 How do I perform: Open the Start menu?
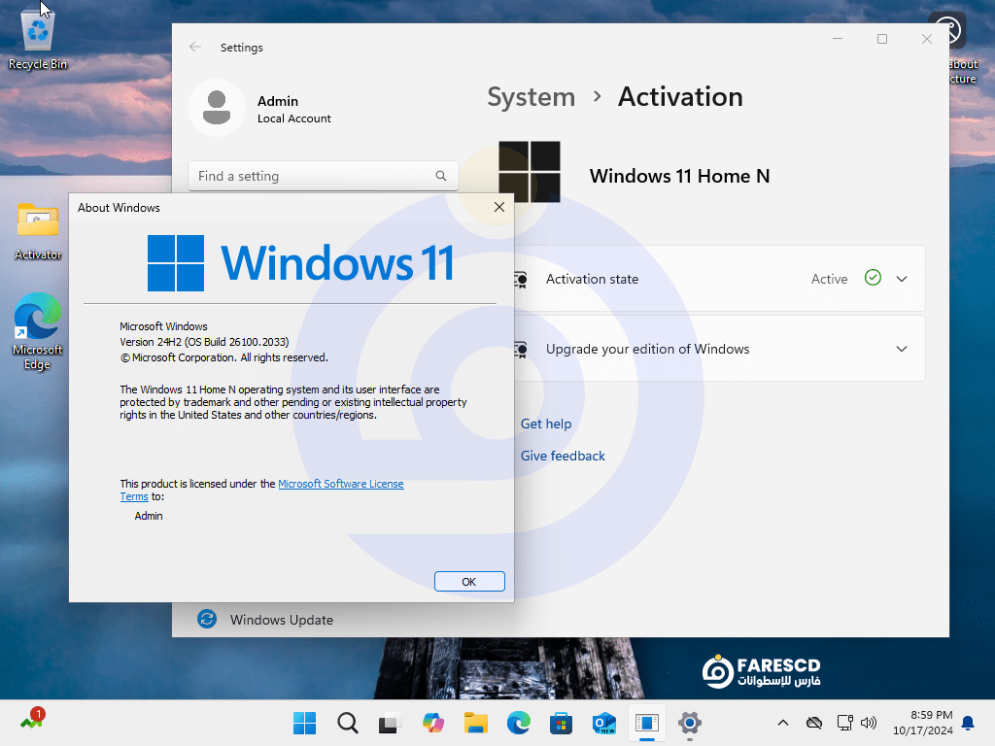(304, 723)
